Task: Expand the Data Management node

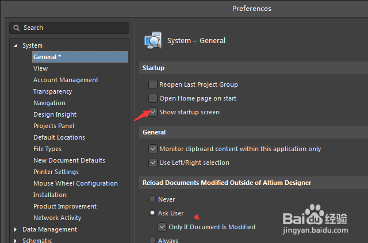Action: [x=16, y=229]
